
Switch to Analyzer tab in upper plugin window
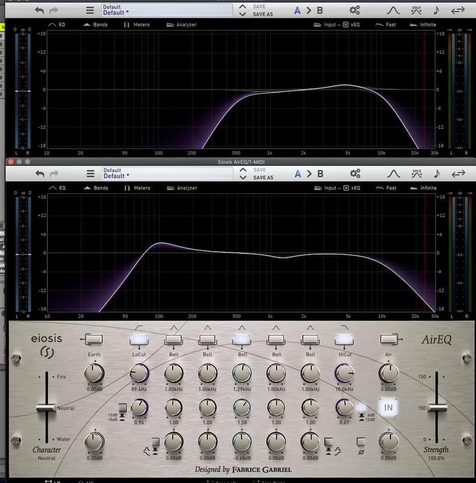pyautogui.click(x=182, y=25)
